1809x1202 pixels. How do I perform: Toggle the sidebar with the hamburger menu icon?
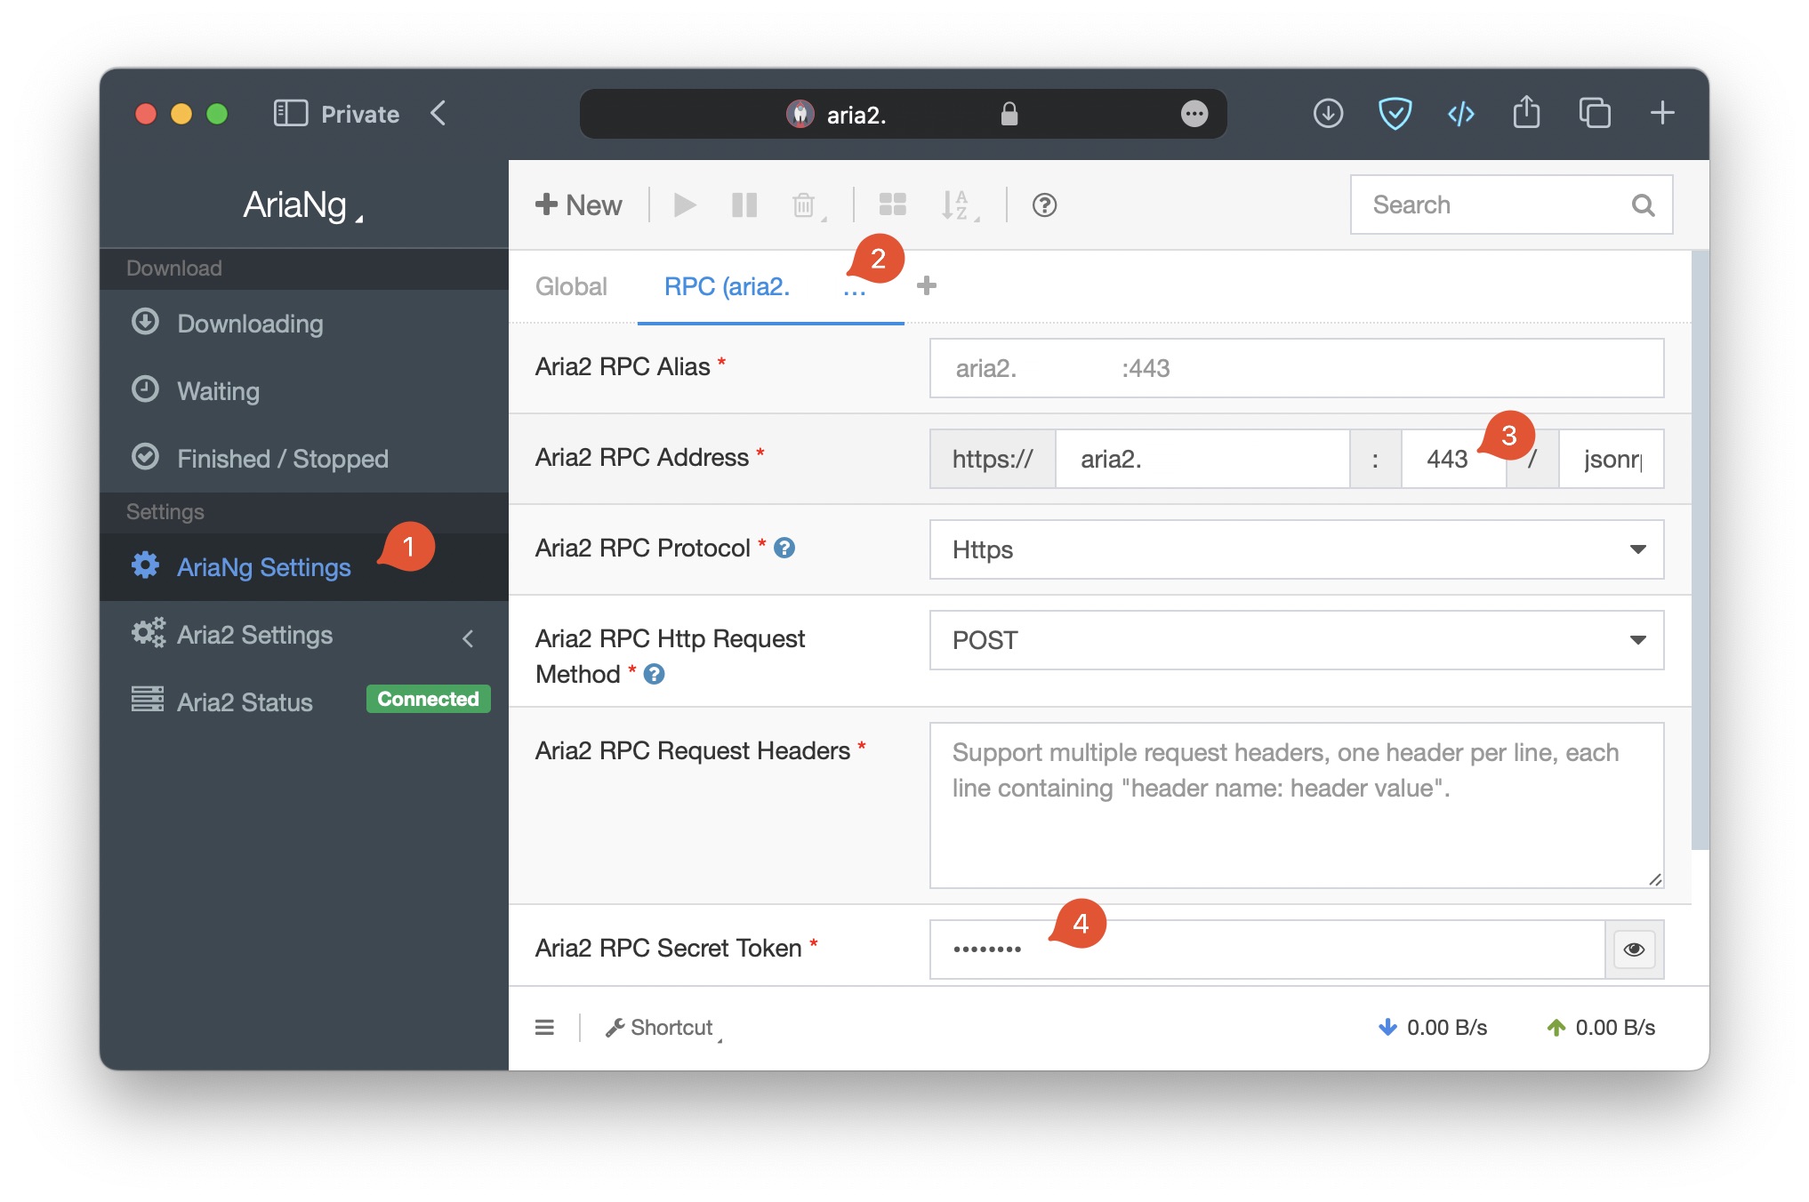[x=544, y=1028]
